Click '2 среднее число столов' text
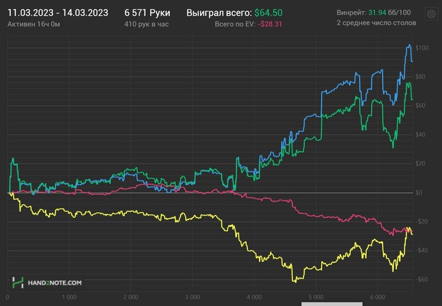 376,23
